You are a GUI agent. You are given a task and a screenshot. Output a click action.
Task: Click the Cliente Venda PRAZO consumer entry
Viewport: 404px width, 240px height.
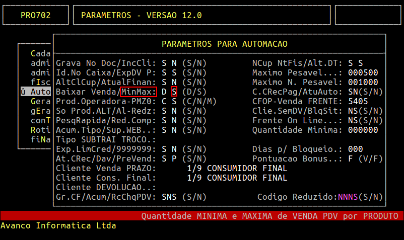[237, 168]
